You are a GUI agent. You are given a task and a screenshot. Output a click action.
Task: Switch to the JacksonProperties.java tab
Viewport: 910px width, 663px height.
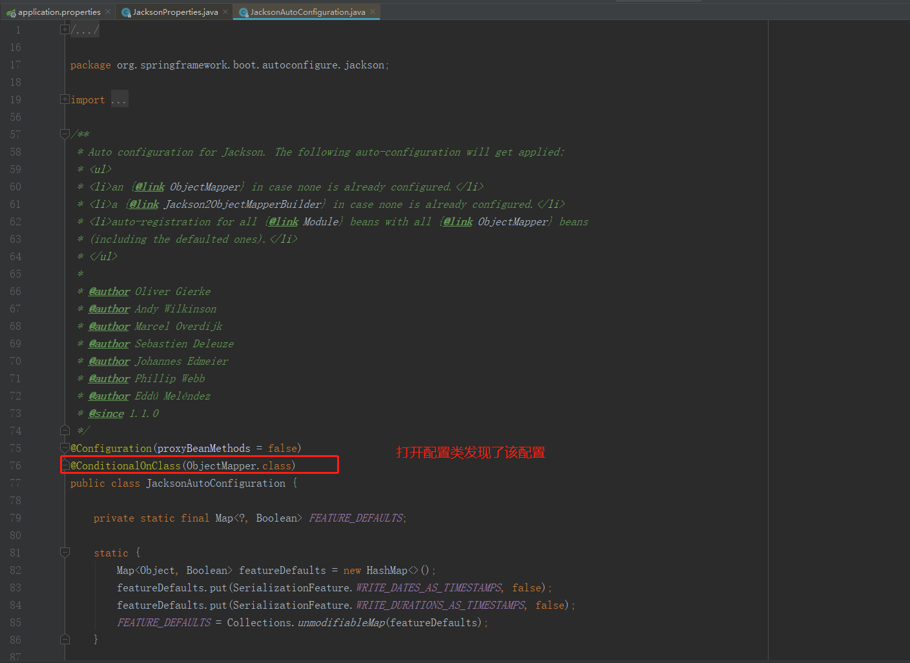[x=175, y=12]
